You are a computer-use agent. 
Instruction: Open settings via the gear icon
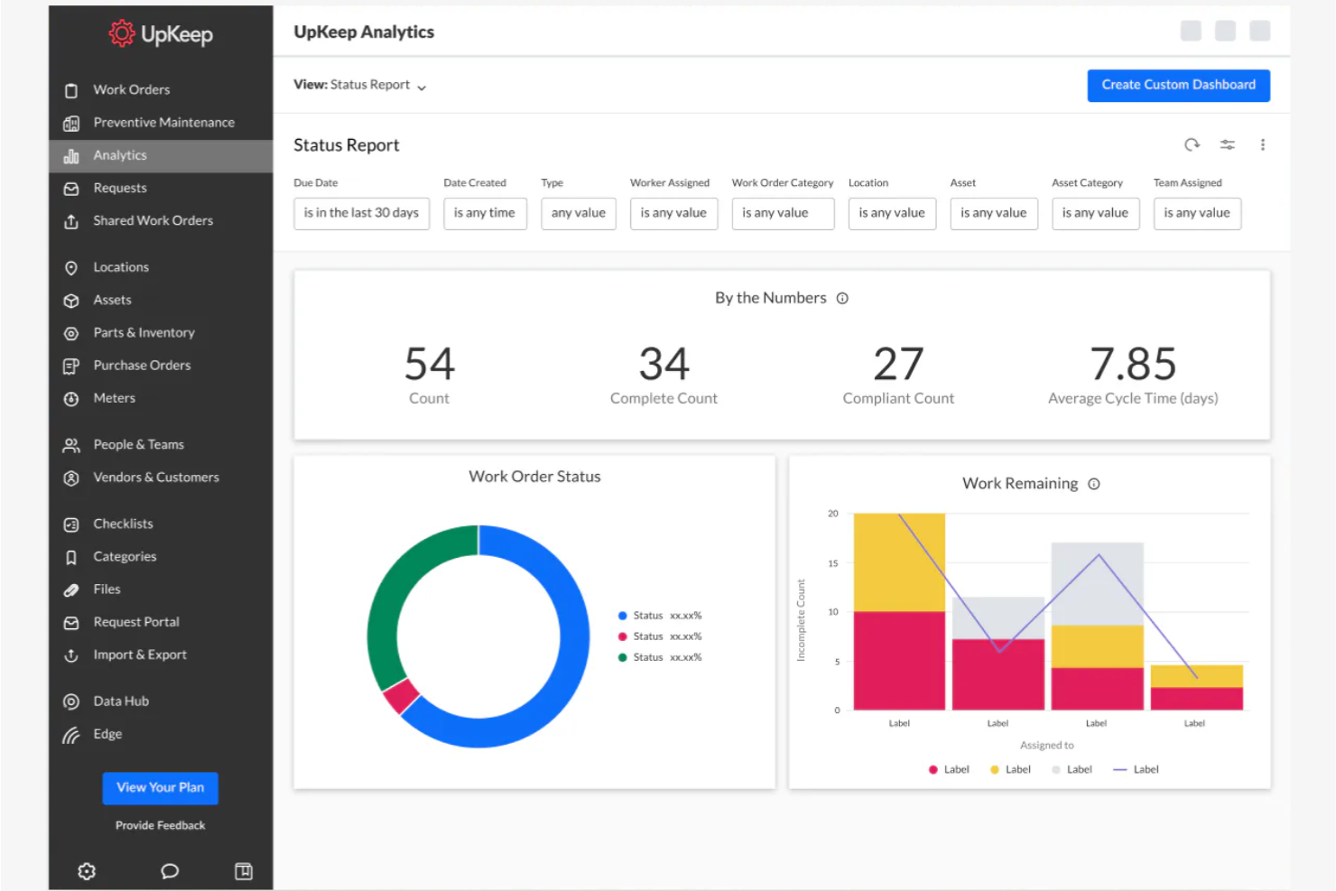click(x=87, y=871)
